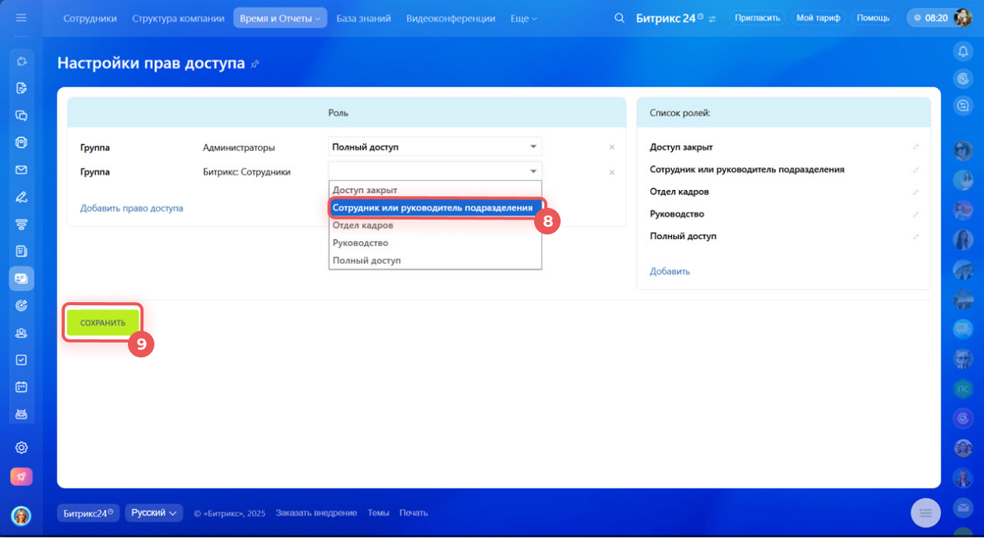This screenshot has width=984, height=538.
Task: Expand the 'Русский' language selector
Action: tap(154, 513)
